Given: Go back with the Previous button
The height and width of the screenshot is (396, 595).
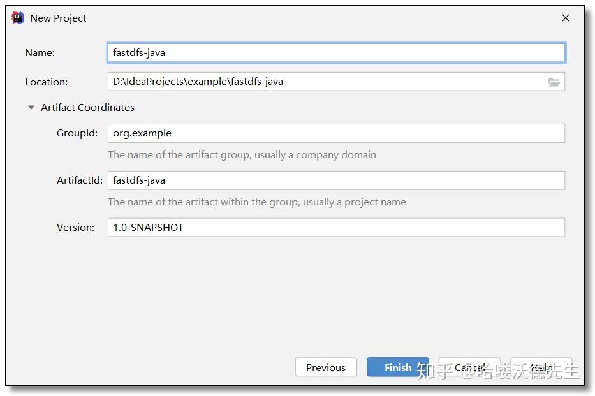Looking at the screenshot, I should pyautogui.click(x=325, y=367).
